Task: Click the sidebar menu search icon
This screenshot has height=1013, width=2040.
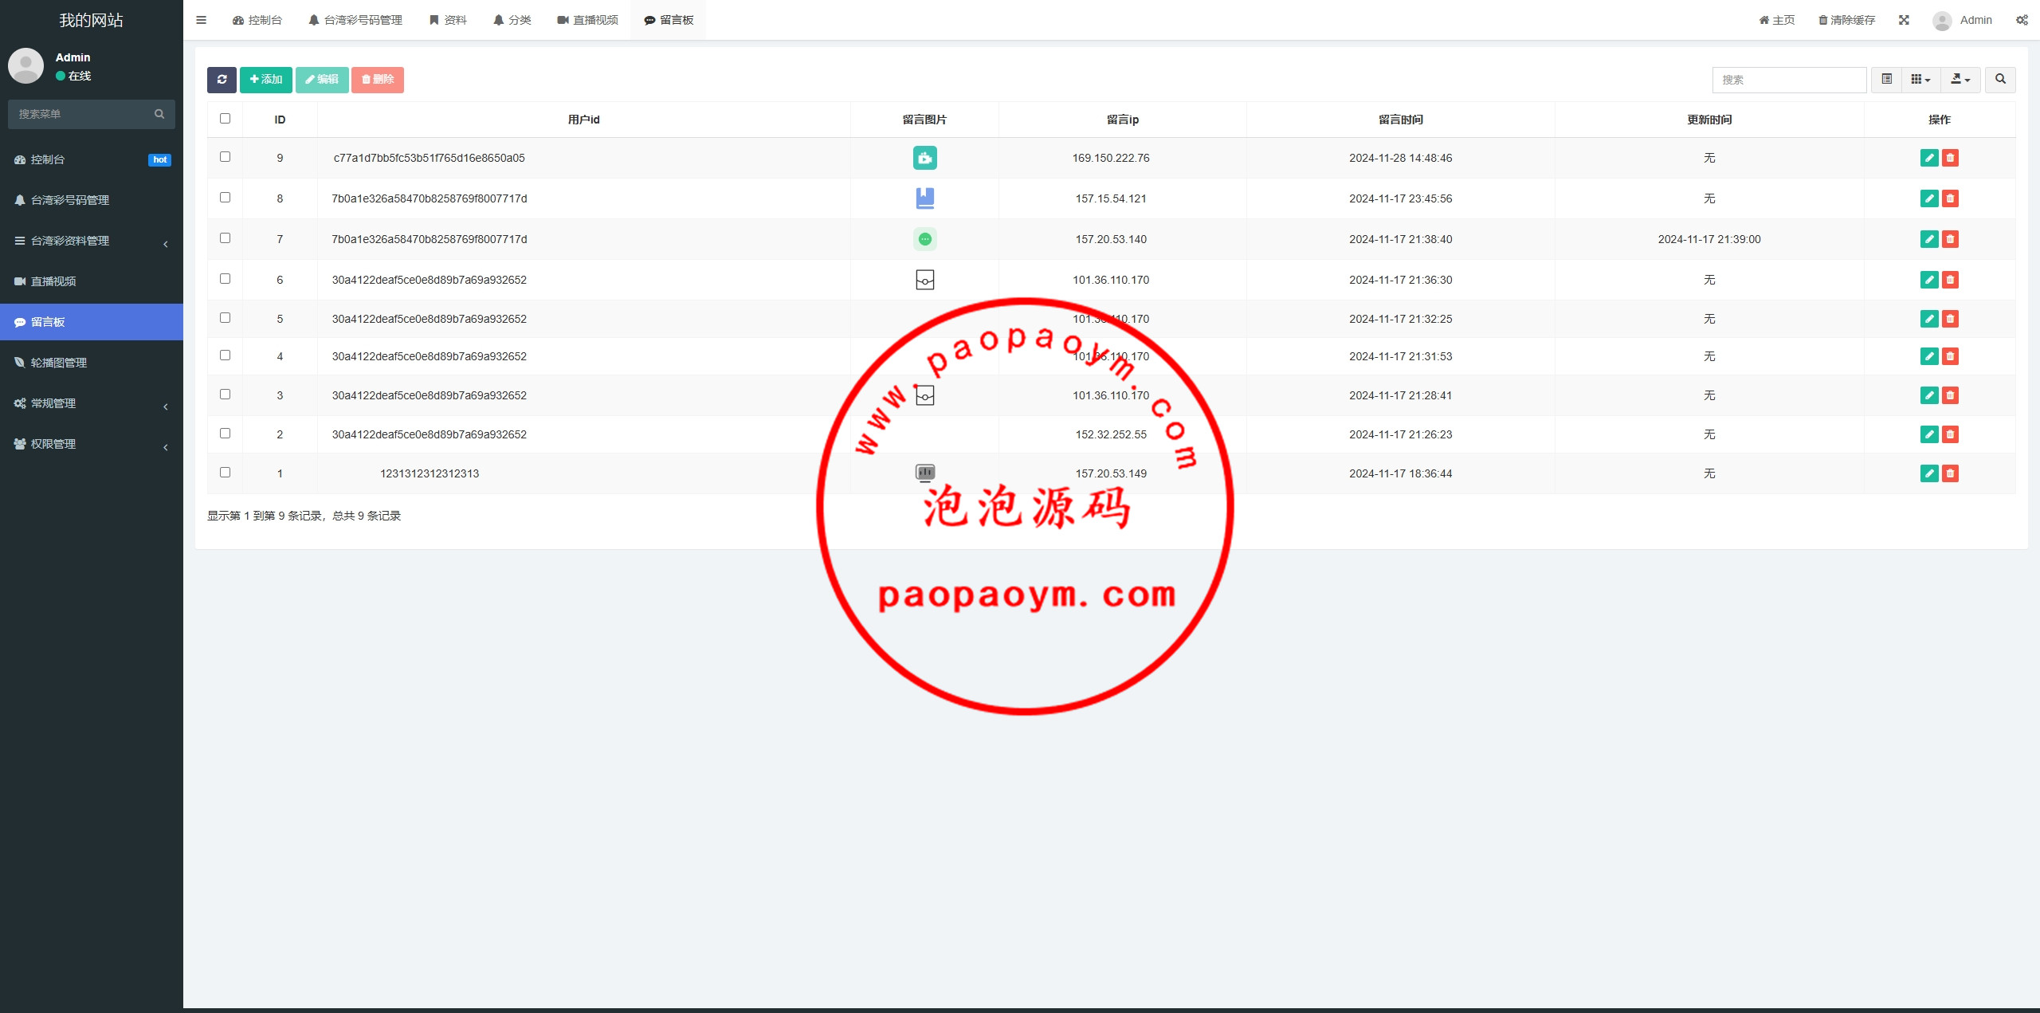Action: (159, 114)
